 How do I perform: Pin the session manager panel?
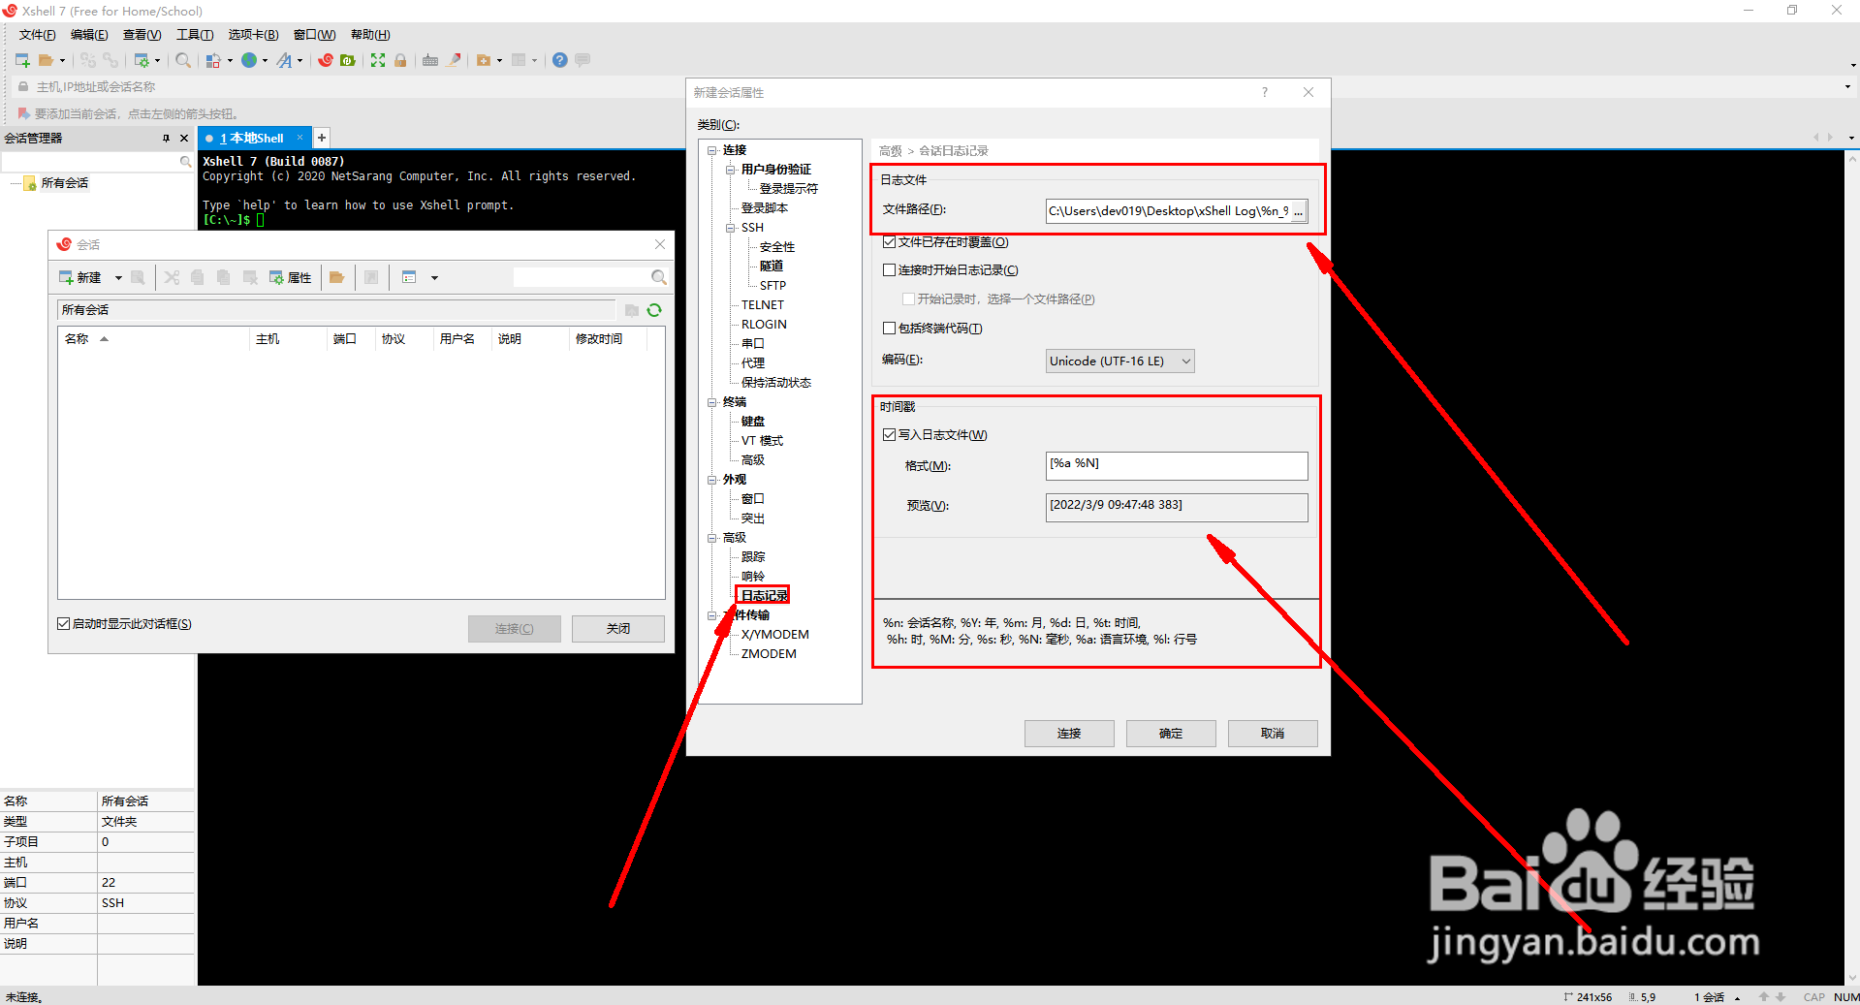[166, 139]
